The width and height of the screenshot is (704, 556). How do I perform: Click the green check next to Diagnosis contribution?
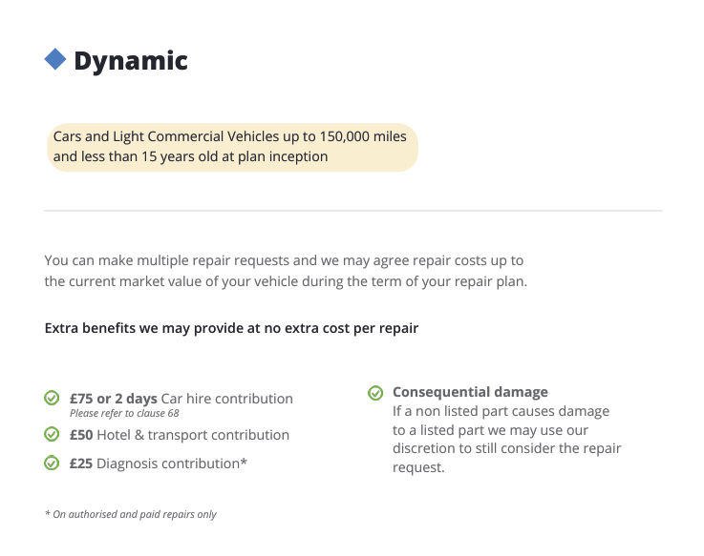point(52,463)
